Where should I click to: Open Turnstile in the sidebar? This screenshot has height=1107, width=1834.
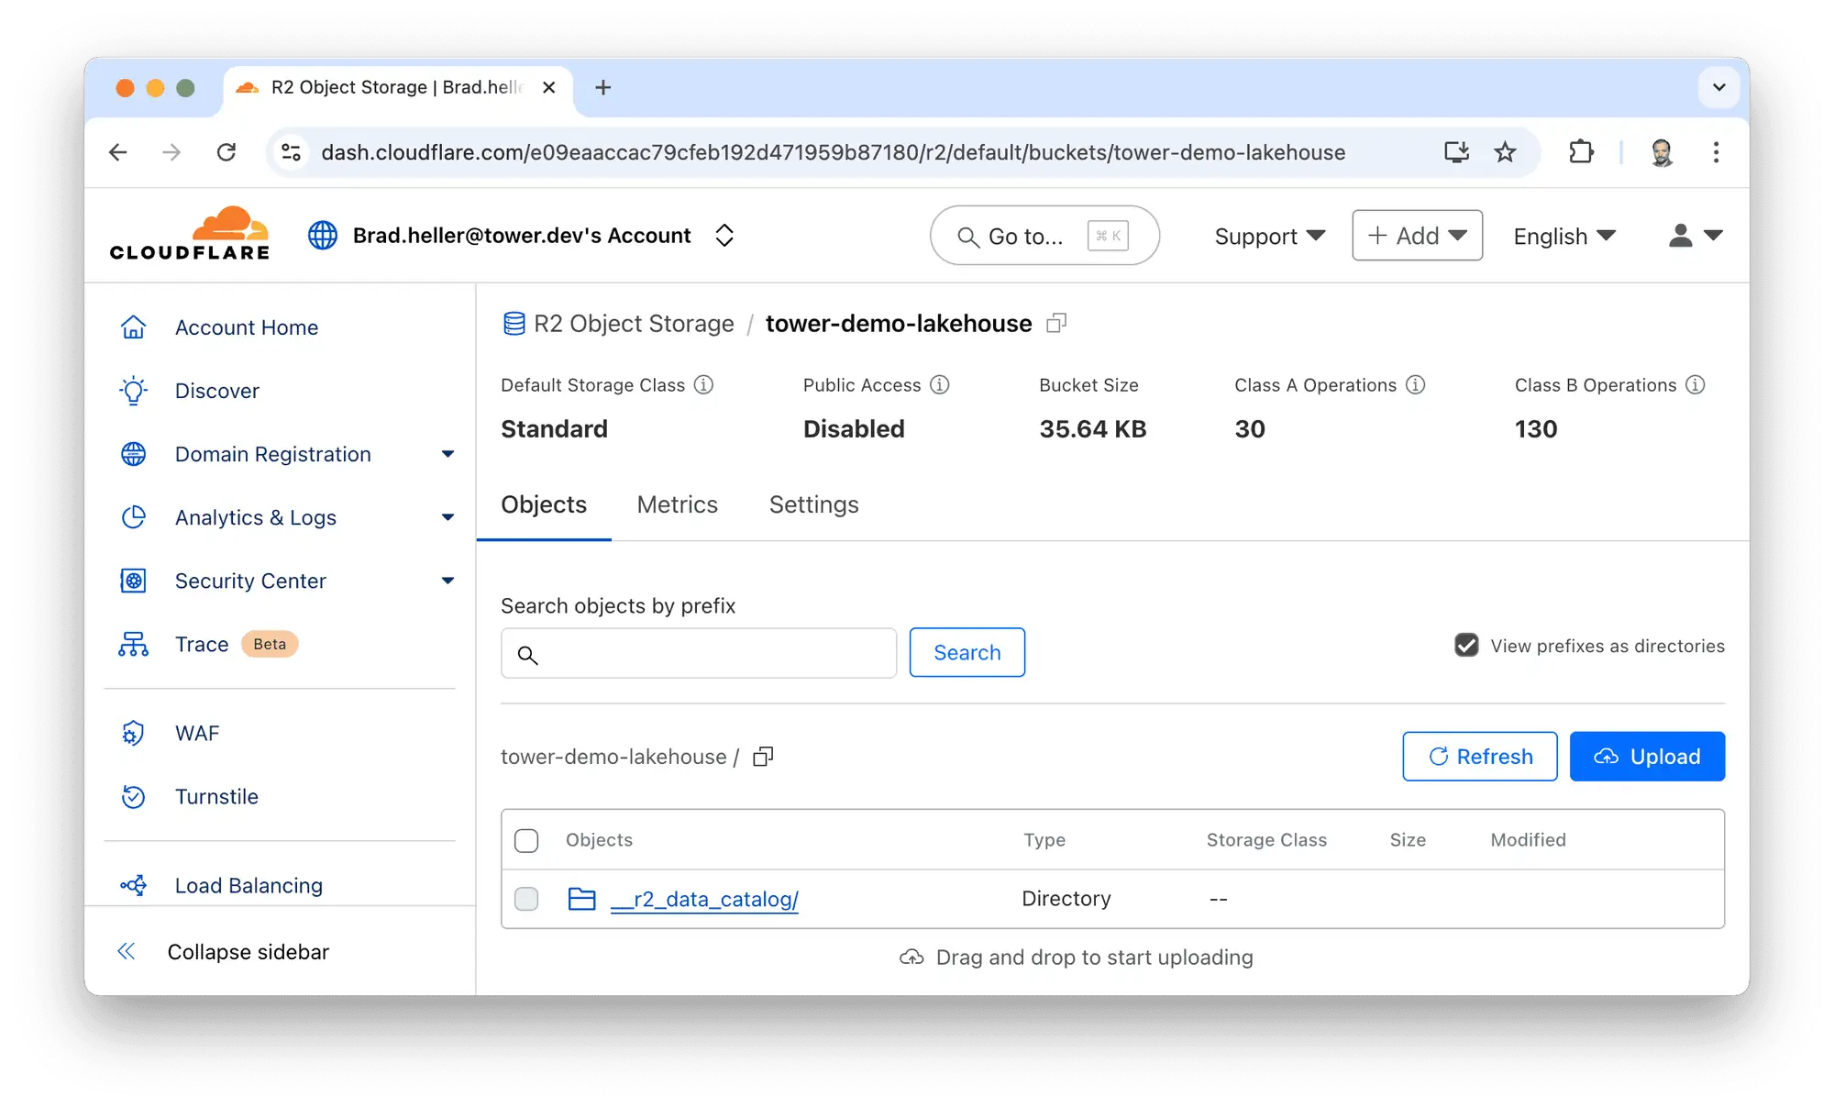[x=216, y=797]
